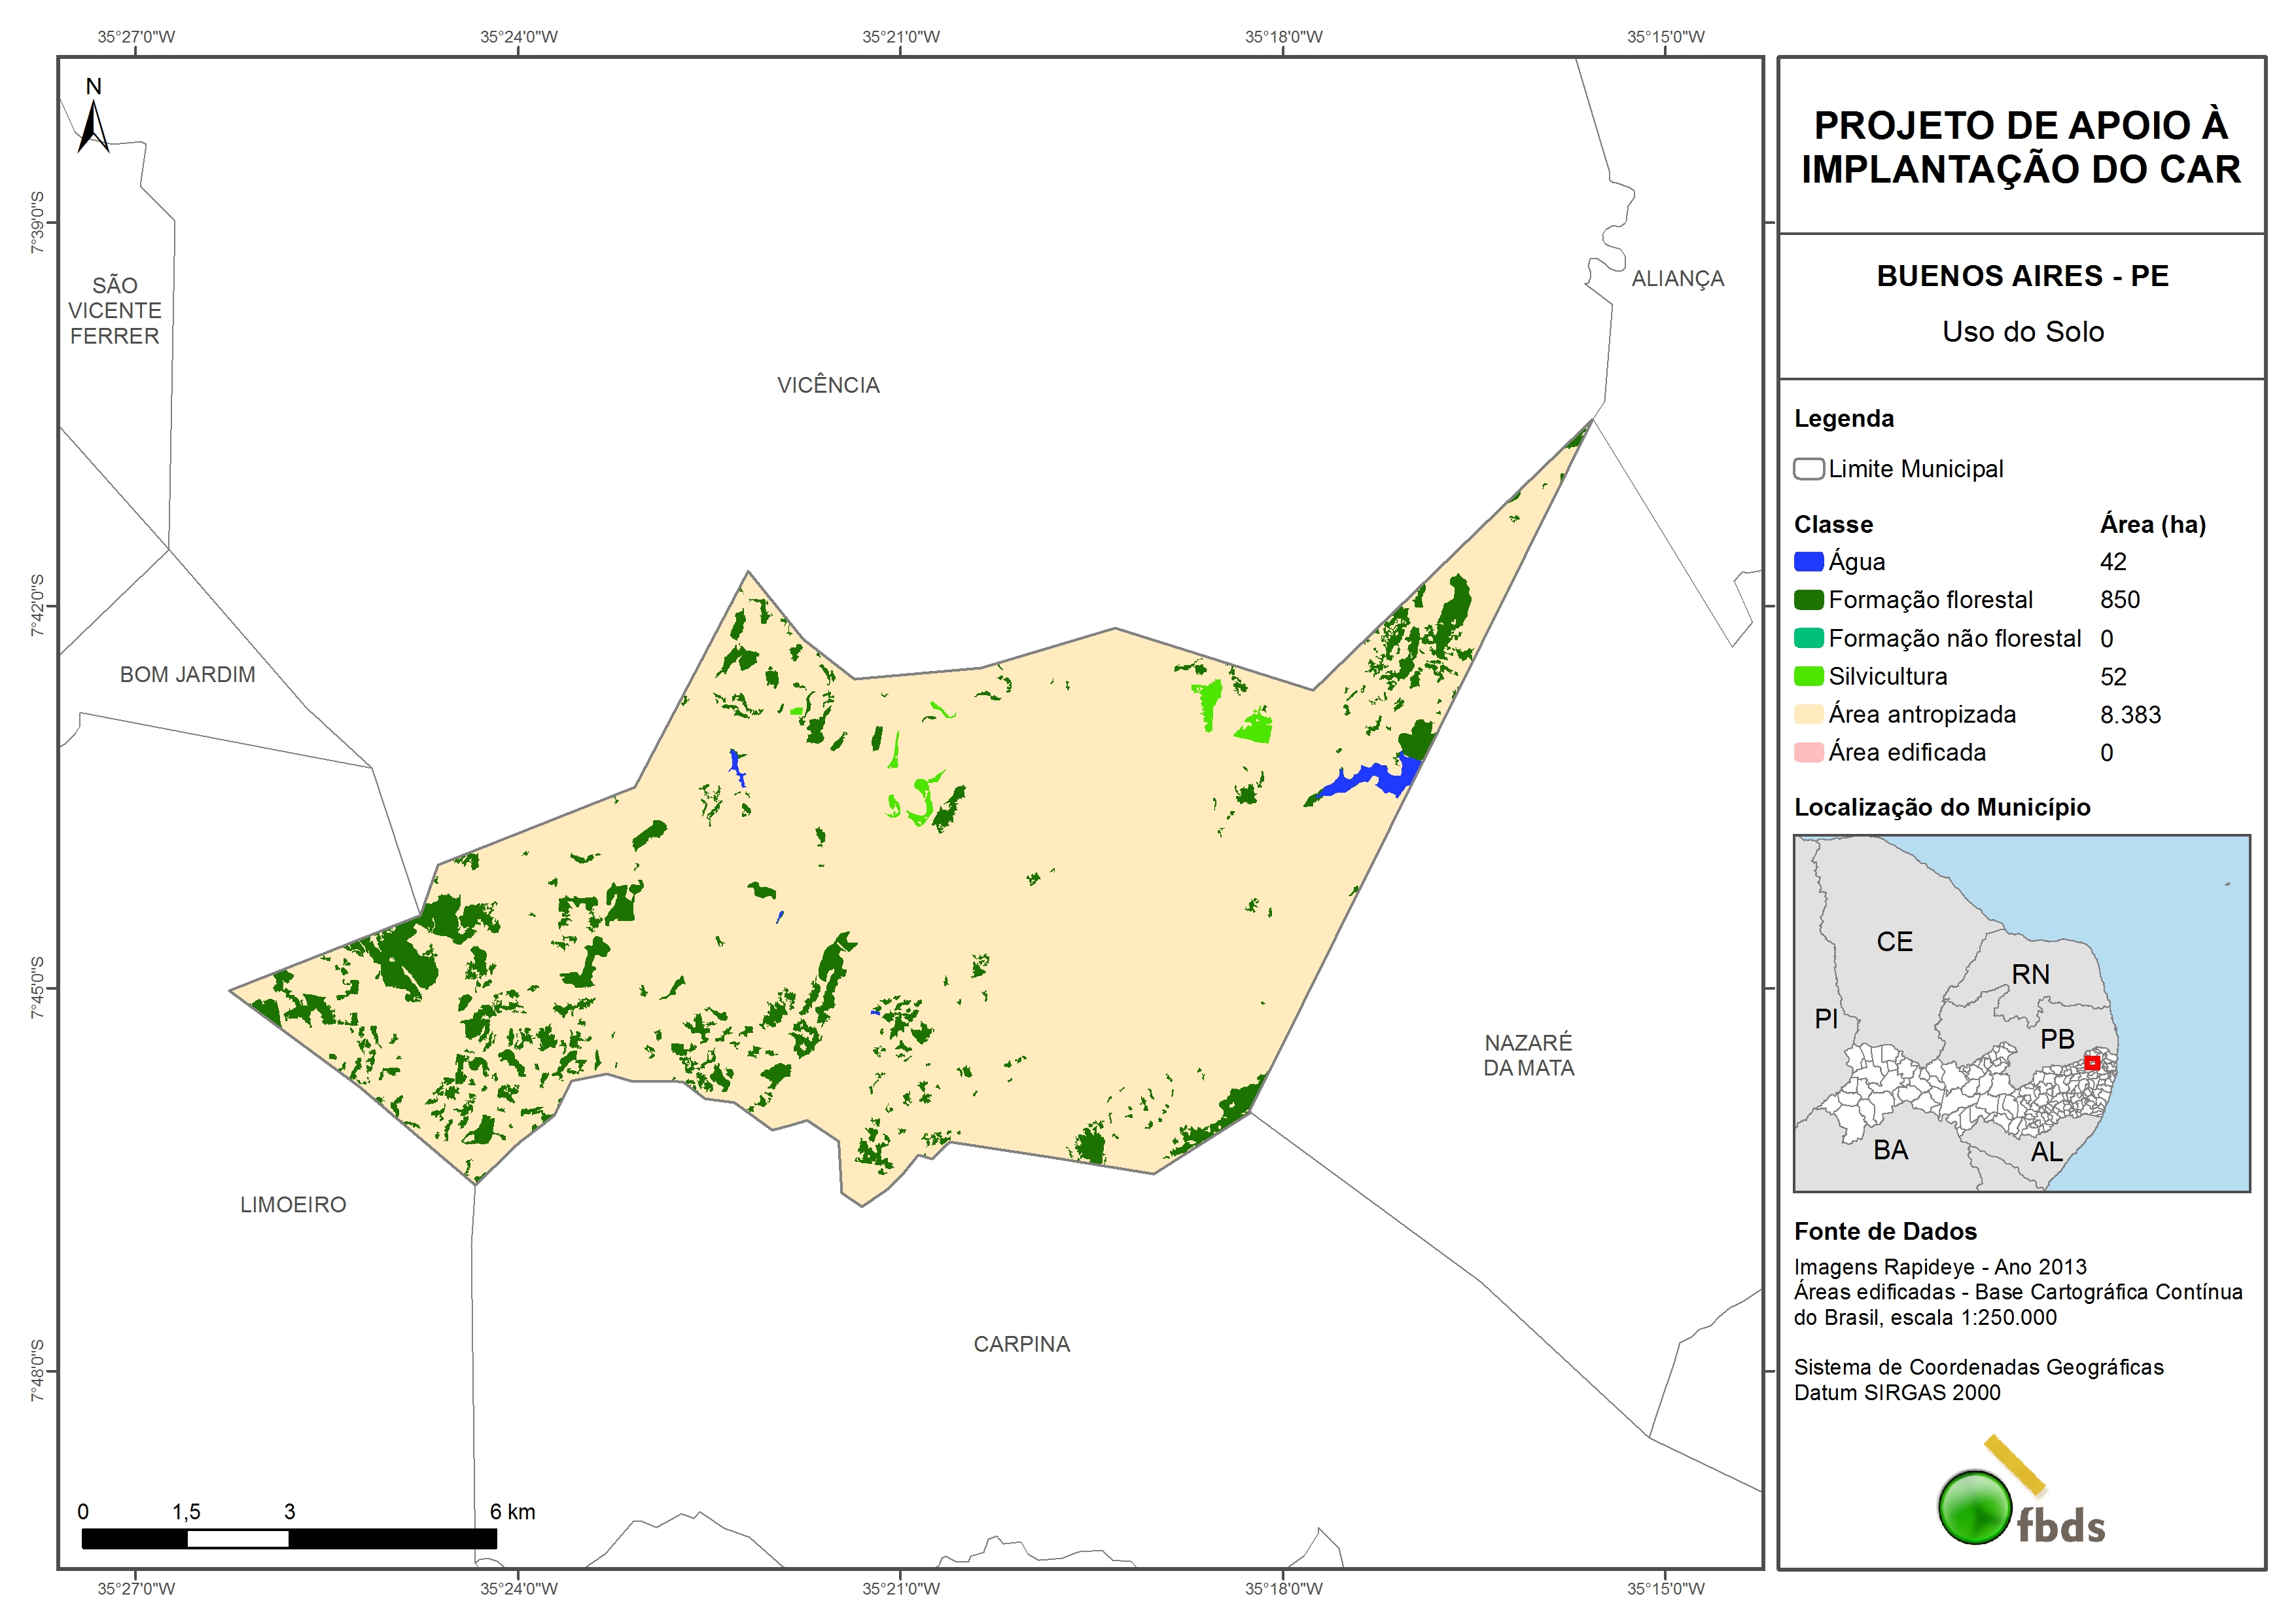
Task: Click the VICÊNCIA municipality label
Action: 828,386
